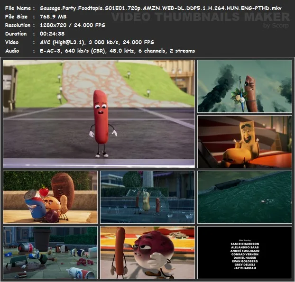
Task: Click the file name ending in PTHD.mkv
Action: (x=161, y=8)
